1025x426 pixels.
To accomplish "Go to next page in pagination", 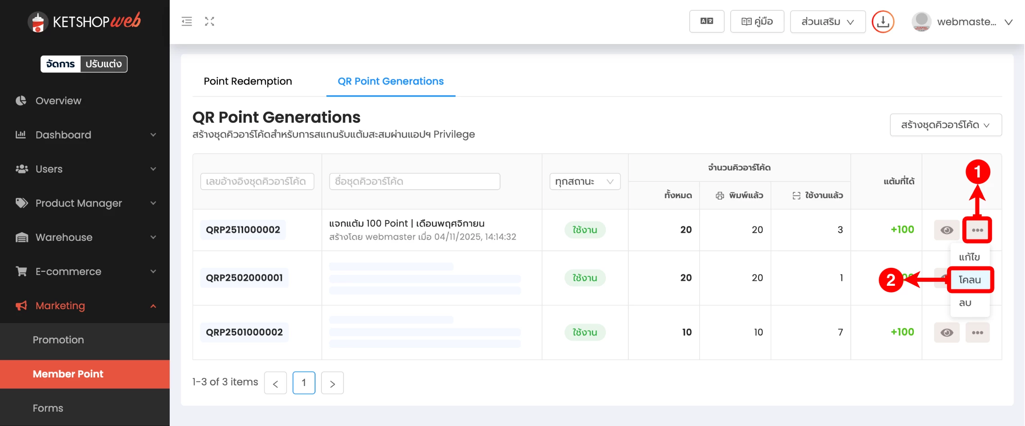I will pos(332,383).
